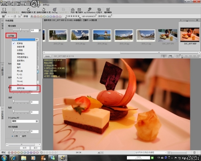This screenshot has height=161, width=201.
Task: Select the 自然 color booster radio button
Action: tap(21, 136)
